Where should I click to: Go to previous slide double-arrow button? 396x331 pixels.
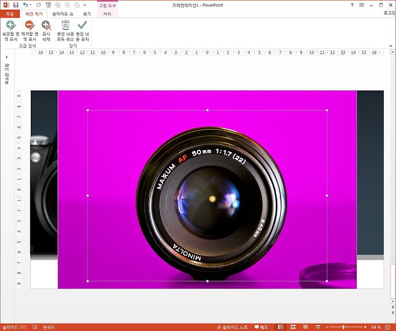coord(393,307)
